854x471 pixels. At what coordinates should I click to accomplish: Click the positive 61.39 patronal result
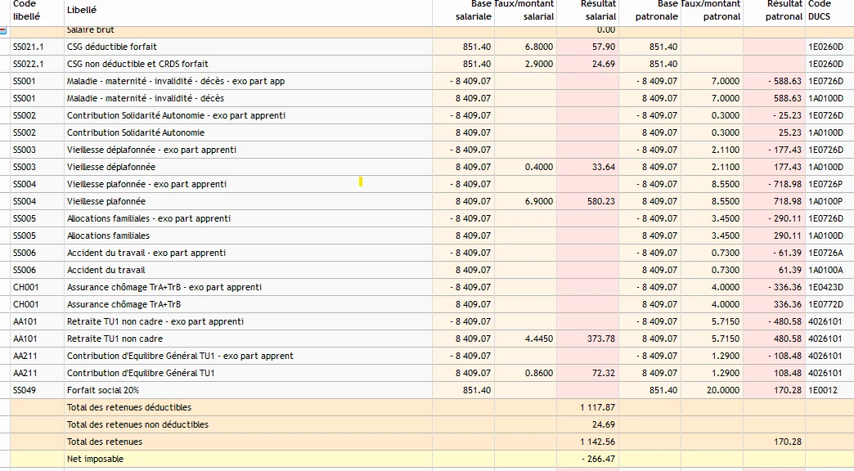click(x=789, y=270)
